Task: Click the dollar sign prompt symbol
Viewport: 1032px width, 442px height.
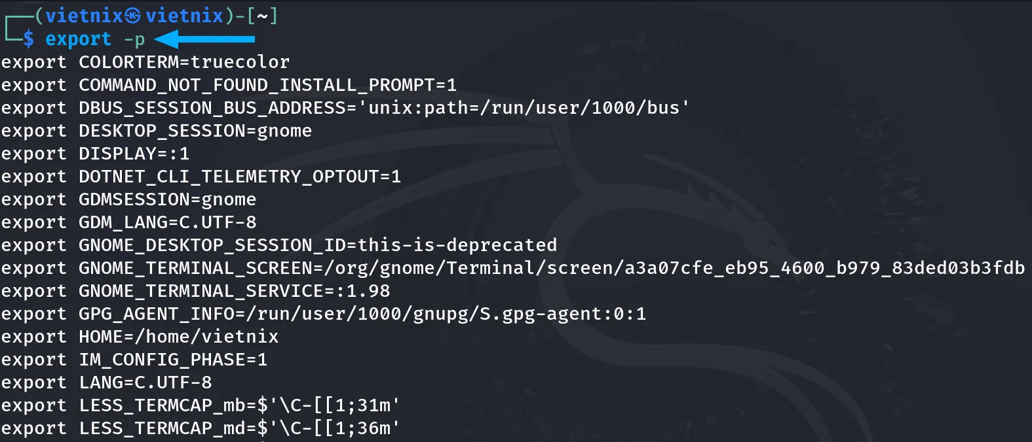Action: (x=28, y=39)
